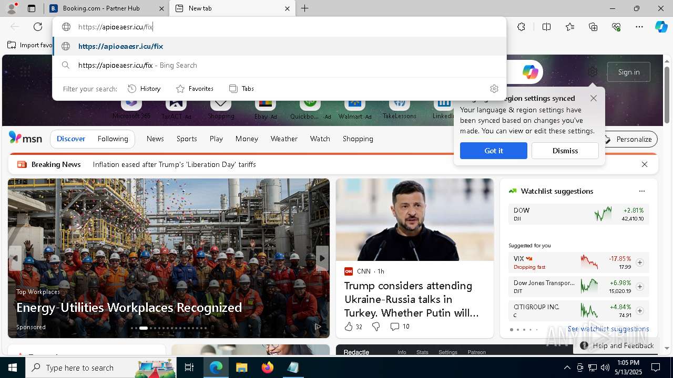Filter address bar search by Favorites
Screen dimensions: 673x378
click(x=195, y=89)
